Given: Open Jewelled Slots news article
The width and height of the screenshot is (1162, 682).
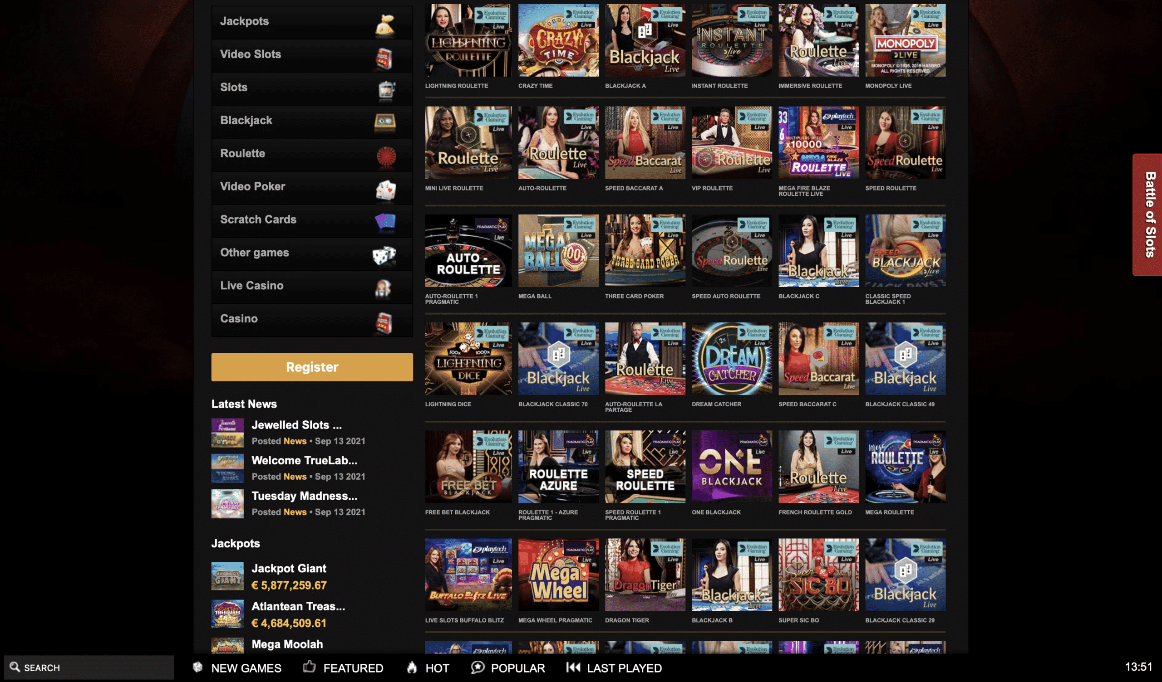Looking at the screenshot, I should point(296,425).
